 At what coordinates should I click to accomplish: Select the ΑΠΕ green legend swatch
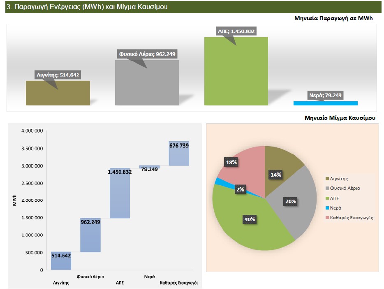pyautogui.click(x=327, y=198)
